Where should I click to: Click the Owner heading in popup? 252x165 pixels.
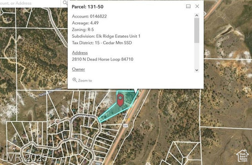tap(78, 69)
